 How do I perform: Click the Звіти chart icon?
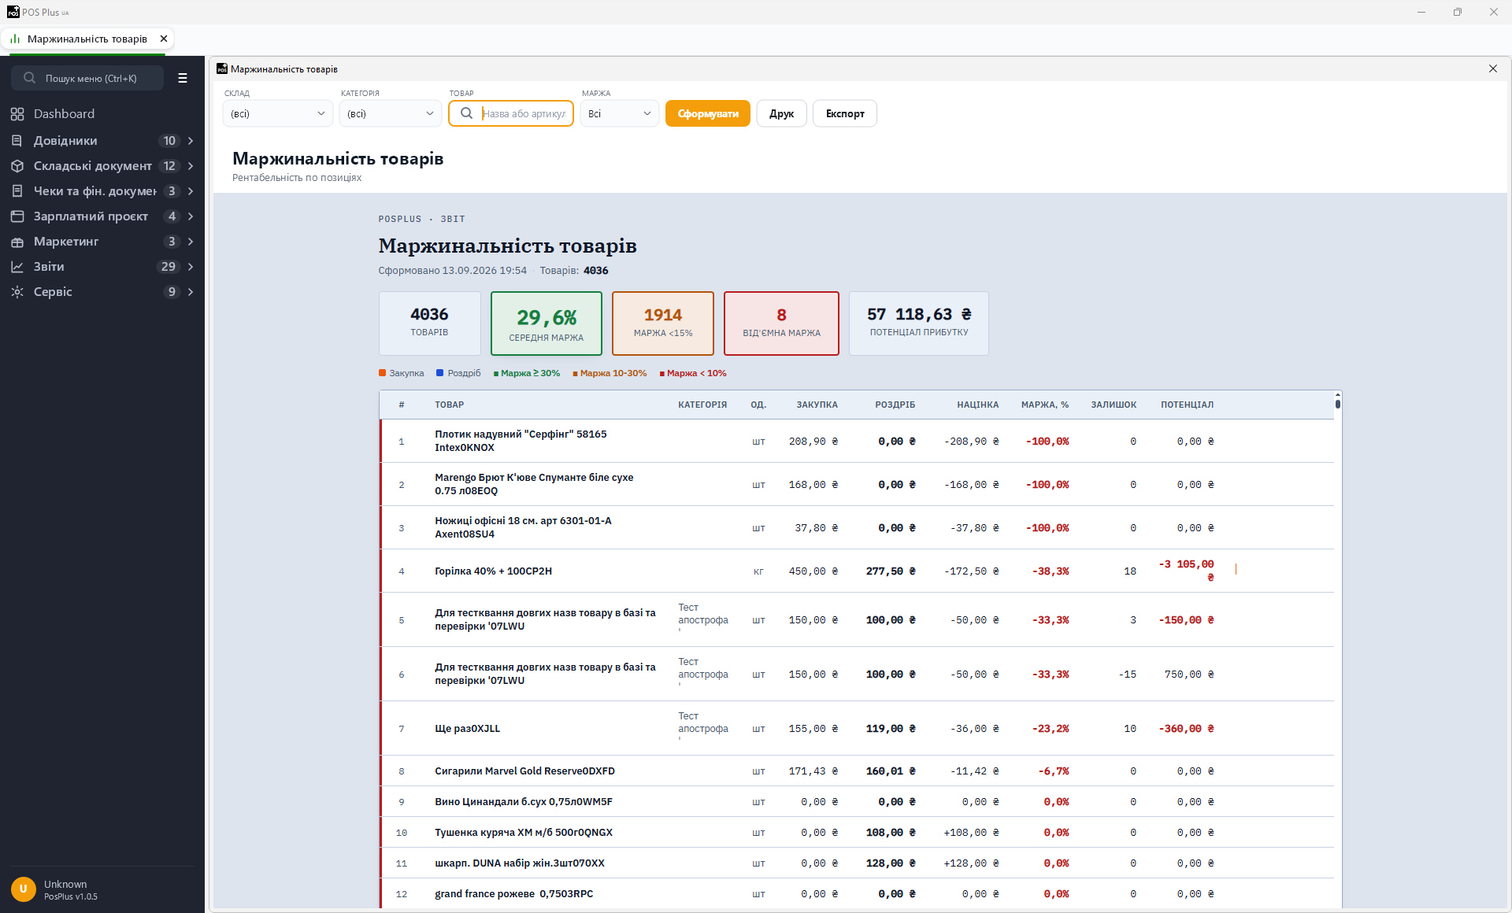[17, 267]
